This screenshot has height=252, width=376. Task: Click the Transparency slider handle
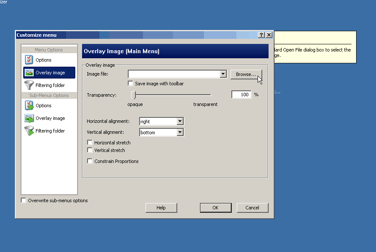pos(133,95)
